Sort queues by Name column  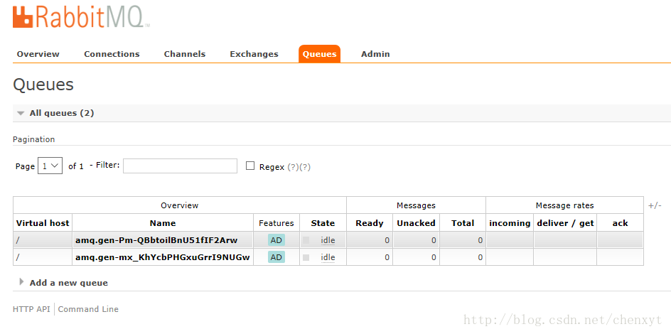163,223
